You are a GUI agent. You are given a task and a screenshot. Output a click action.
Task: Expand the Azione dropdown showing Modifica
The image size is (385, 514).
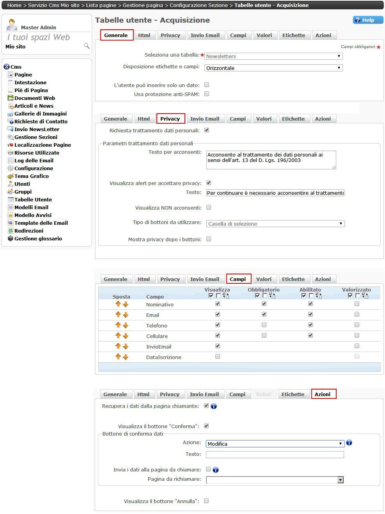275,444
